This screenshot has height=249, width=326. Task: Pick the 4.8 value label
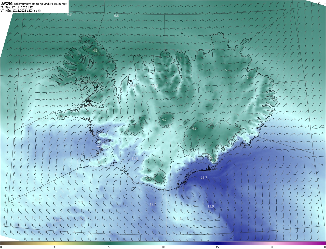[x=194, y=129]
